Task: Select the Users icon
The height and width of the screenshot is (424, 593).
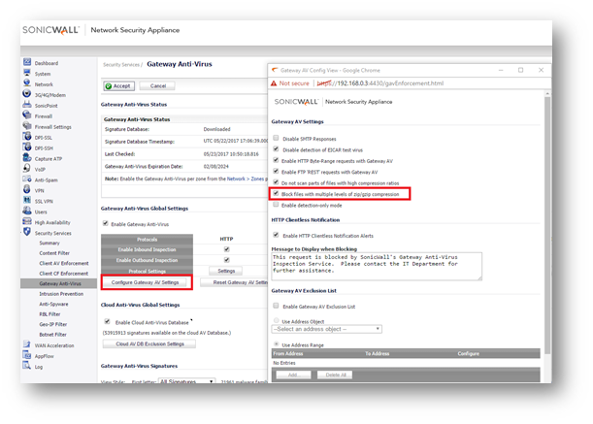Action: (27, 211)
